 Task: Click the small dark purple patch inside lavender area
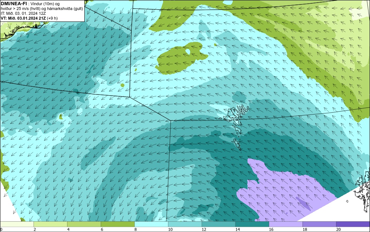coord(303,203)
